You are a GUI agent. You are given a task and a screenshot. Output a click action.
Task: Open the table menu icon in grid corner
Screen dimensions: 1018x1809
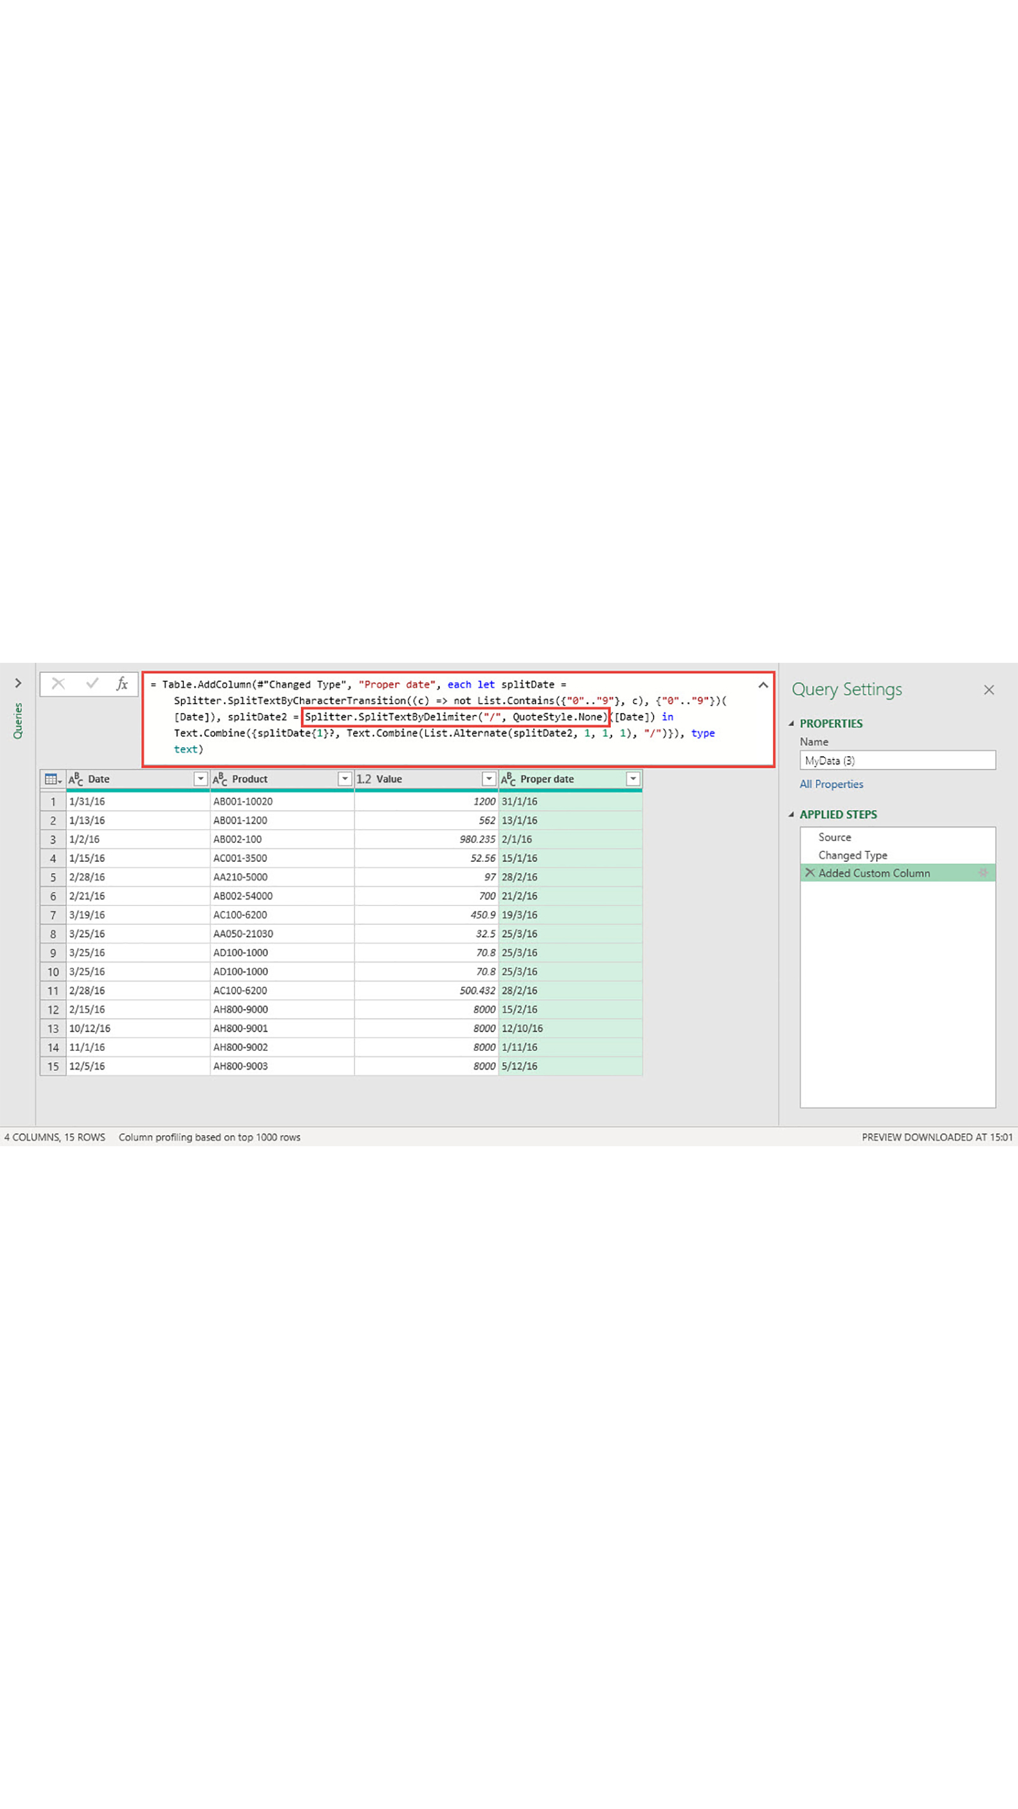[53, 779]
